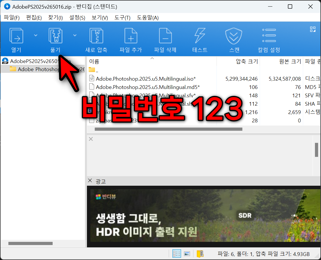Click the toolbar layout grid icon
This screenshot has height=260, width=321.
click(x=313, y=29)
